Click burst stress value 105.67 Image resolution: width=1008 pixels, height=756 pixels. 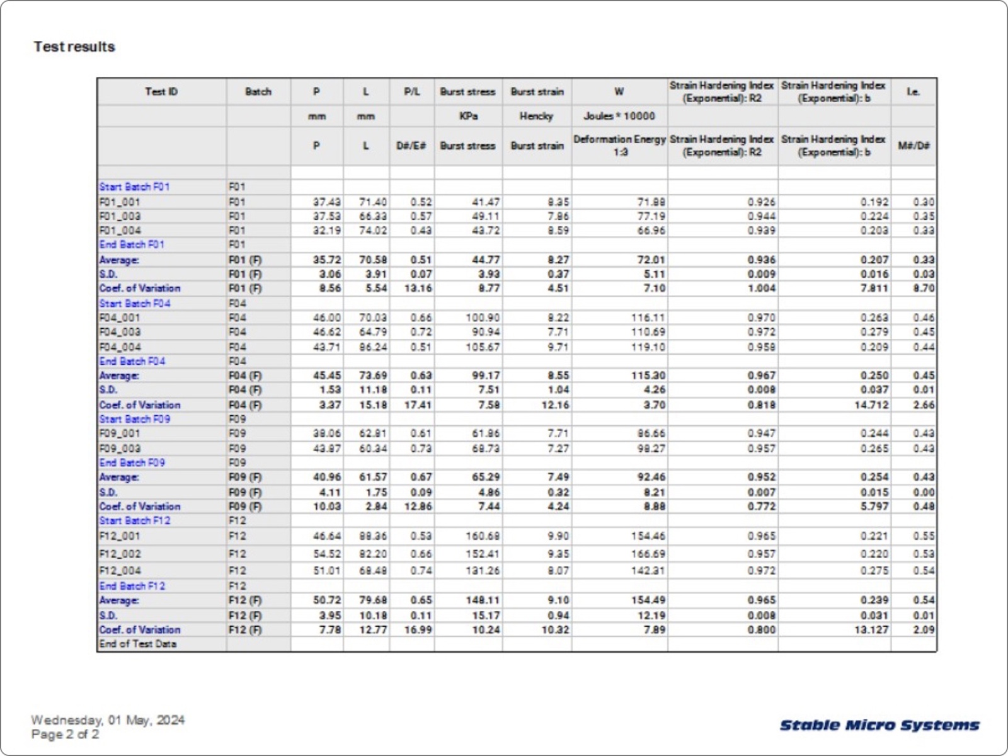click(x=483, y=347)
